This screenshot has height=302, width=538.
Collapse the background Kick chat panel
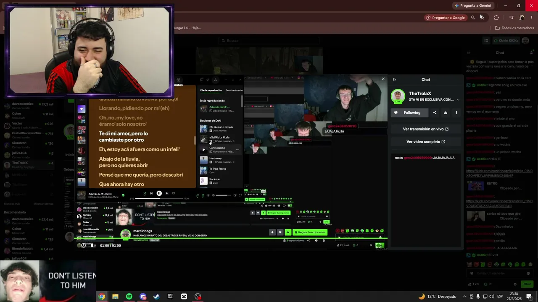(x=469, y=53)
